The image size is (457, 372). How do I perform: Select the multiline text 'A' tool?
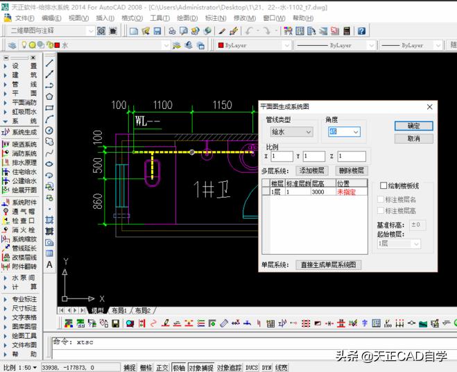[50, 264]
